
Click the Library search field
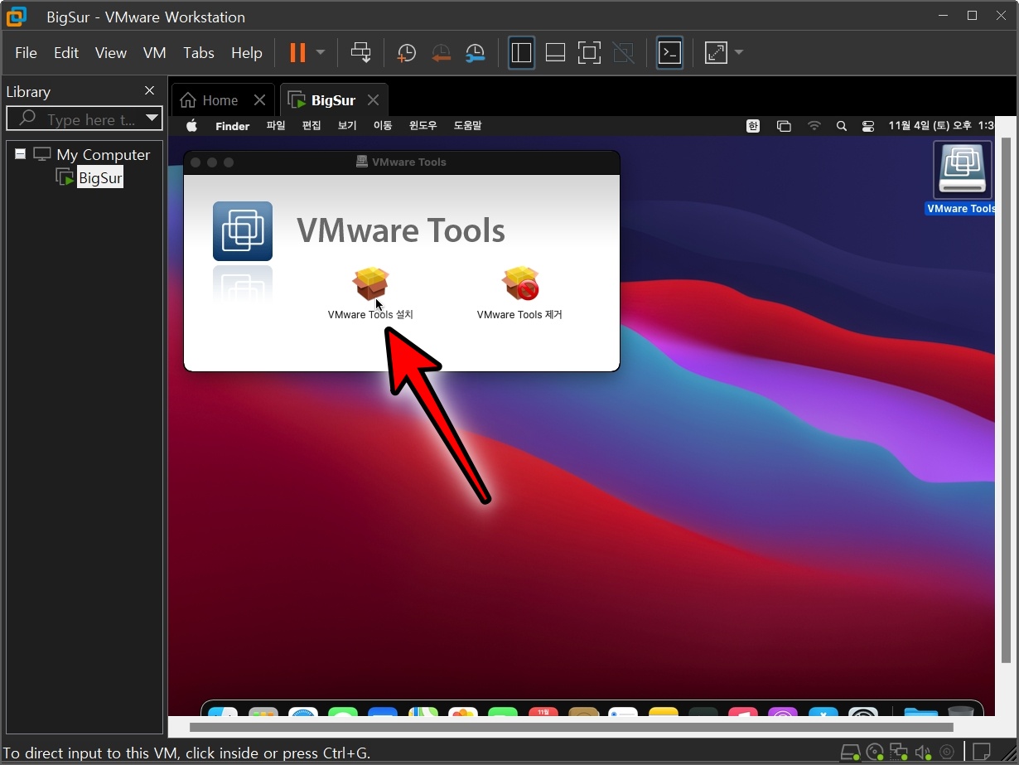(x=85, y=119)
